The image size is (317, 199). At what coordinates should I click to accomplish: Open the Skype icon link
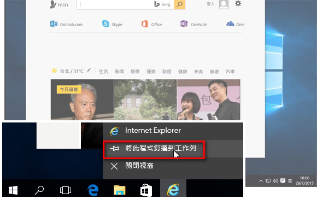click(105, 24)
